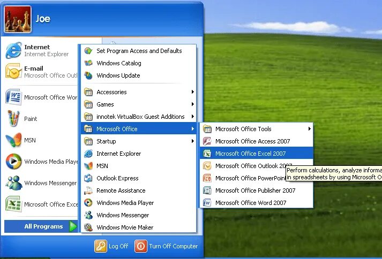Click the Windows Movie Maker icon
The width and height of the screenshot is (382, 259).
click(88, 227)
